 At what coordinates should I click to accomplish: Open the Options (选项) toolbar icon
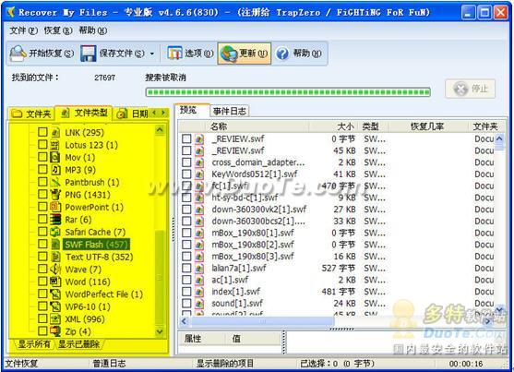coord(174,54)
